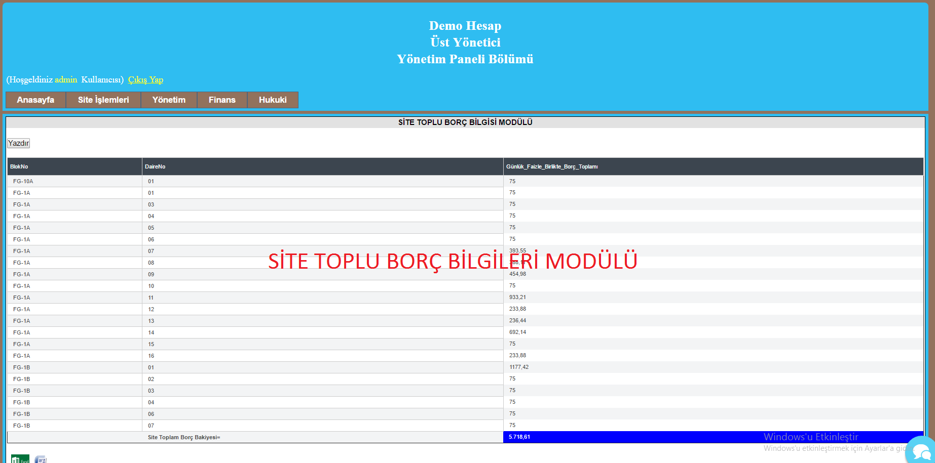The width and height of the screenshot is (935, 463).
Task: Export the table to Excel
Action: [x=20, y=458]
